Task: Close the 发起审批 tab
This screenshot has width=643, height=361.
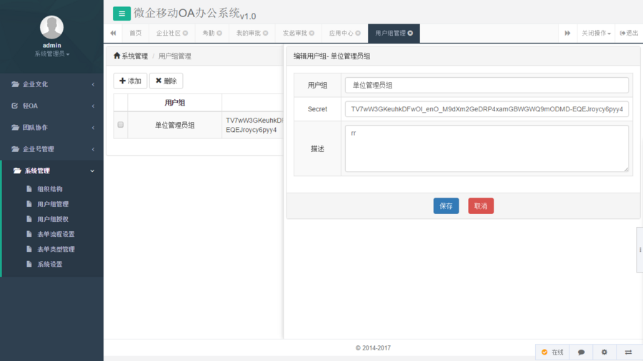Action: (312, 33)
